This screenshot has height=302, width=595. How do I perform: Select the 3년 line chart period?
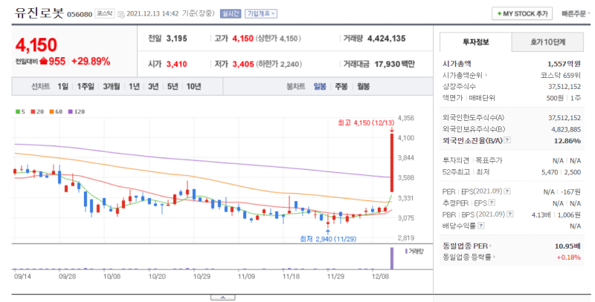pyautogui.click(x=153, y=87)
